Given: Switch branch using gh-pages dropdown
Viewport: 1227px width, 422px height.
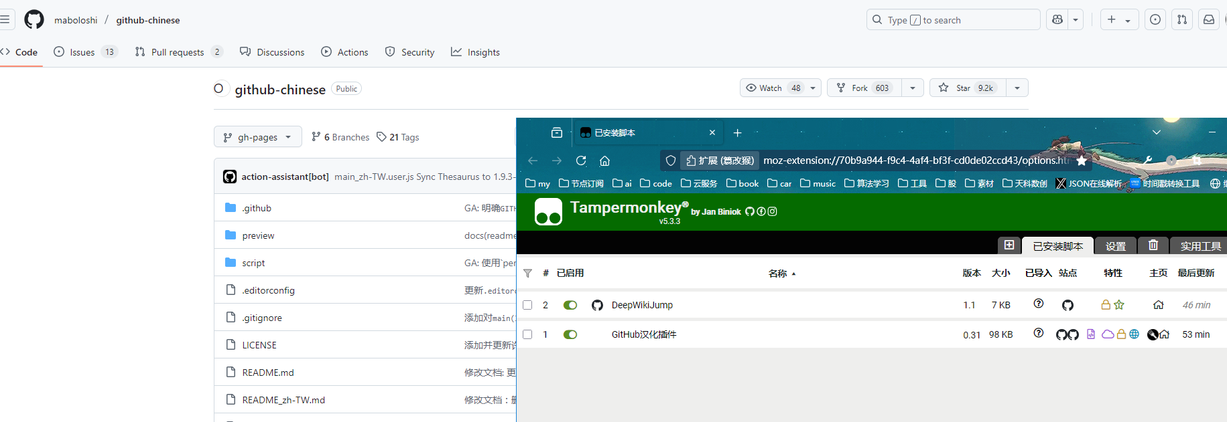Looking at the screenshot, I should (258, 137).
